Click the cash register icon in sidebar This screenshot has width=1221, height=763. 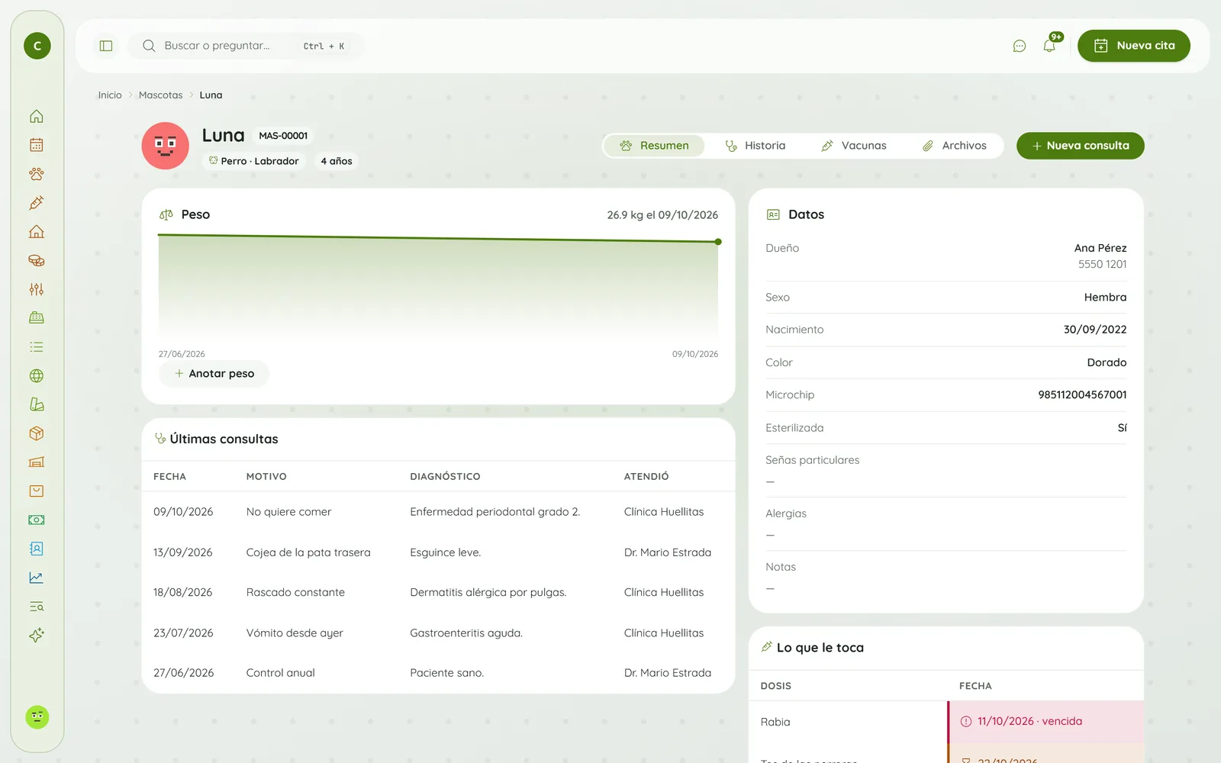pos(37,318)
